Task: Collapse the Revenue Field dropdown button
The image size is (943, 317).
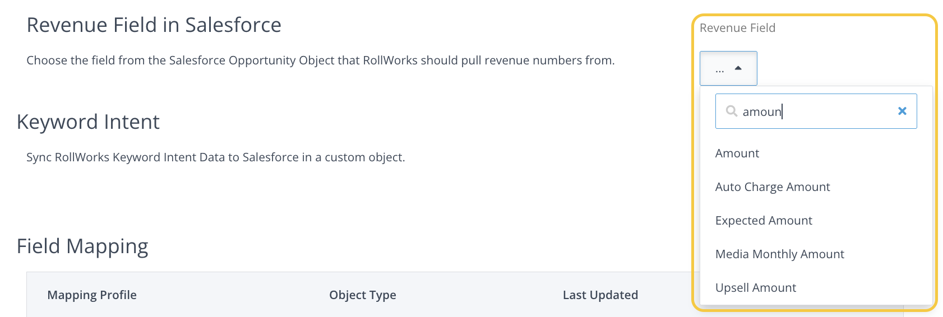Action: click(x=728, y=68)
